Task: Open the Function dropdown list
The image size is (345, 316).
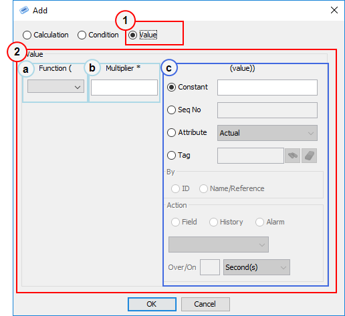Action: [55, 86]
